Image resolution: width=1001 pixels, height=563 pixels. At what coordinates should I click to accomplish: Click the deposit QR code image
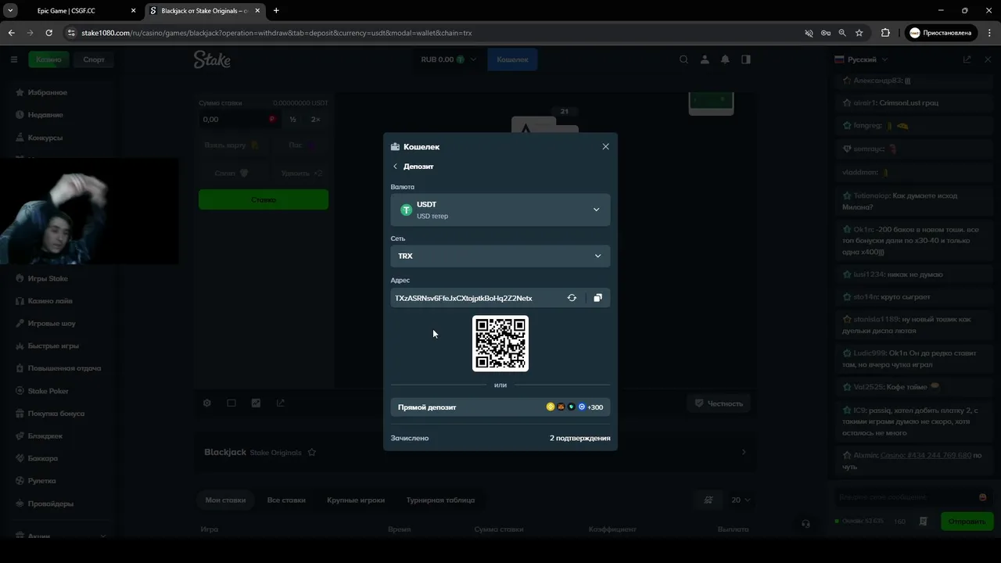coord(500,343)
